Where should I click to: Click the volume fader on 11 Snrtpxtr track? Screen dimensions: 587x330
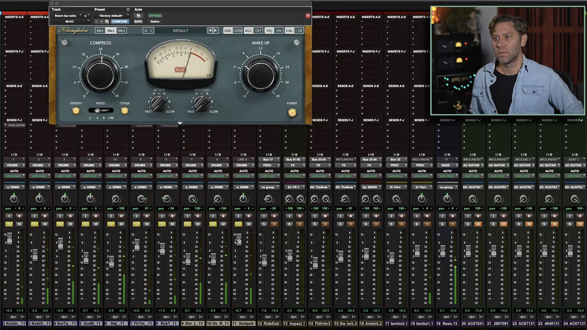pos(239,239)
